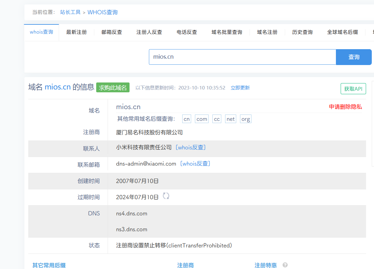
Task: Click the mios.cn link in the heading
Action: (58, 87)
